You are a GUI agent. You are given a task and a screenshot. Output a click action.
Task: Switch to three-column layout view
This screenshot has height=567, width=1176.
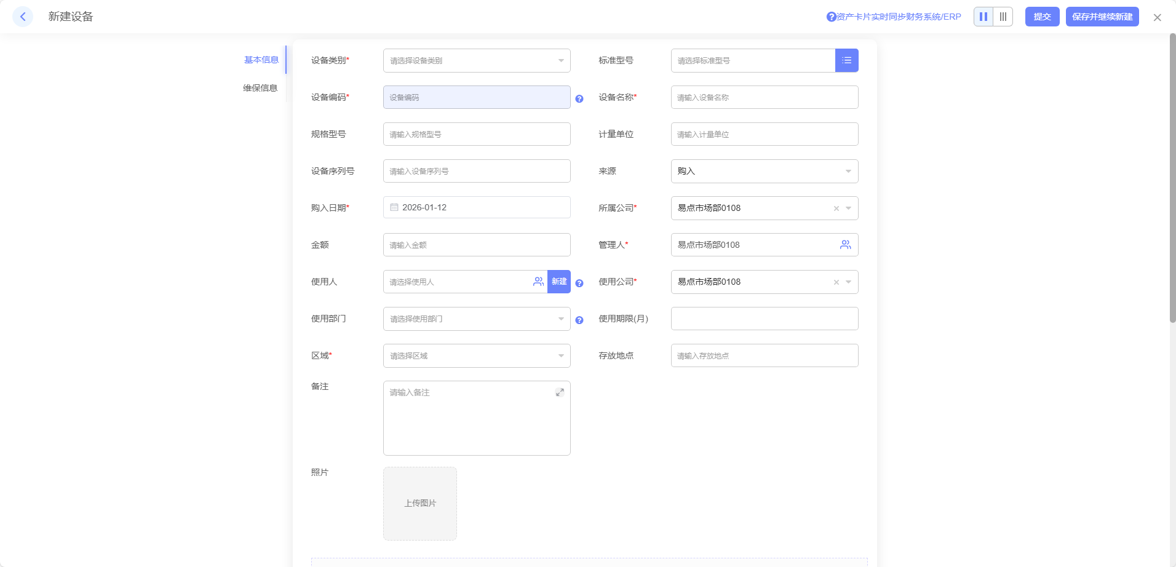point(1003,17)
